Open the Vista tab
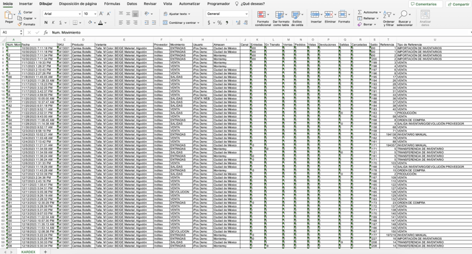472x254 pixels. click(167, 3)
